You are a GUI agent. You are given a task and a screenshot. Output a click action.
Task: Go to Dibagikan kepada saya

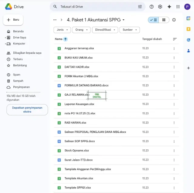(x=27, y=53)
